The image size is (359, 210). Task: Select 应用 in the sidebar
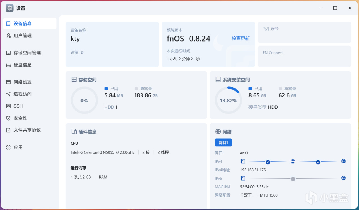click(x=30, y=147)
